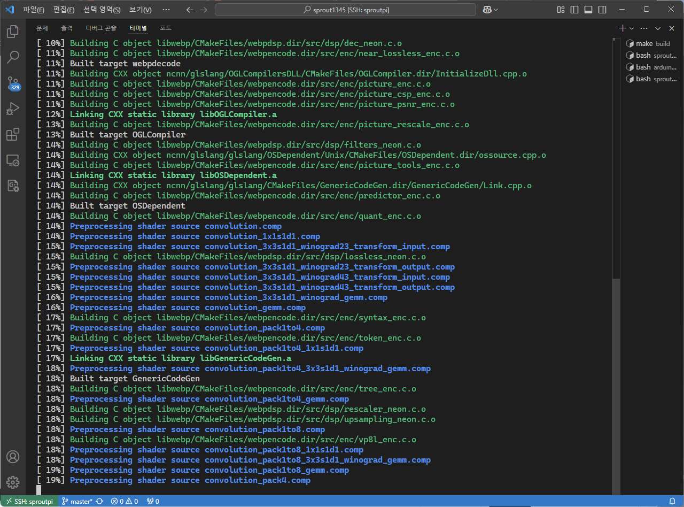Switch to the 출력 tab

point(67,28)
